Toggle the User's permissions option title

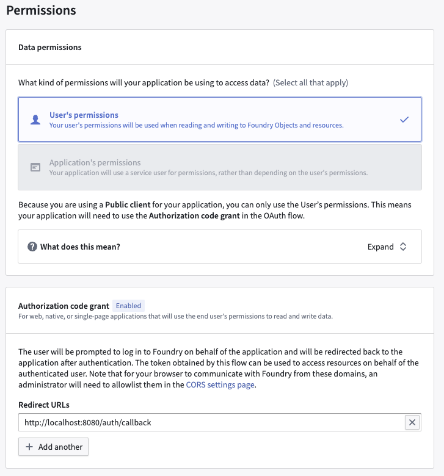(x=84, y=115)
